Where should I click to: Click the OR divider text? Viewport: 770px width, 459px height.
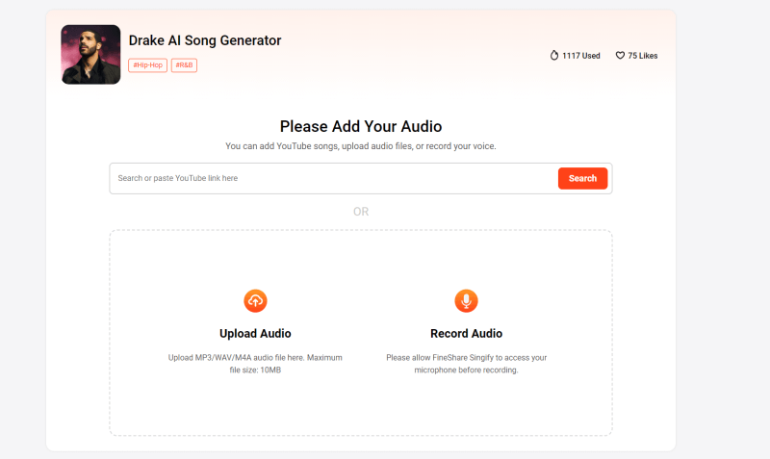tap(361, 212)
